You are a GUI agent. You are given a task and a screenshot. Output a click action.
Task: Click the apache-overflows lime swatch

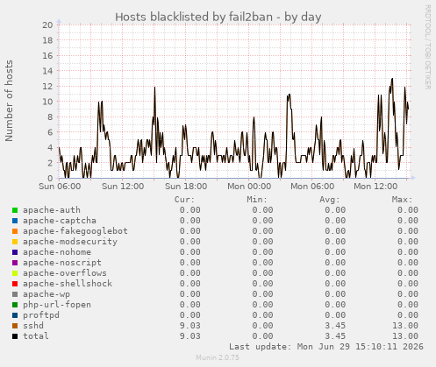click(15, 273)
